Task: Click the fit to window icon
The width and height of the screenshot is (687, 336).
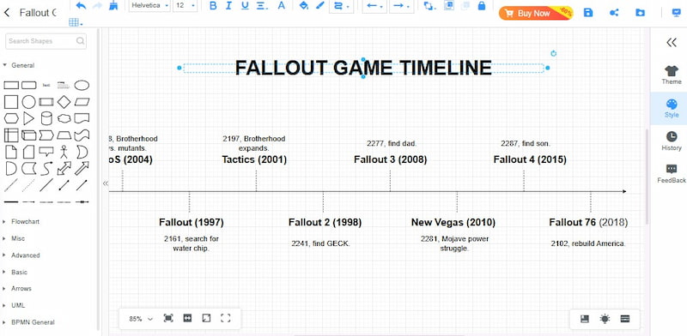Action: coord(168,319)
